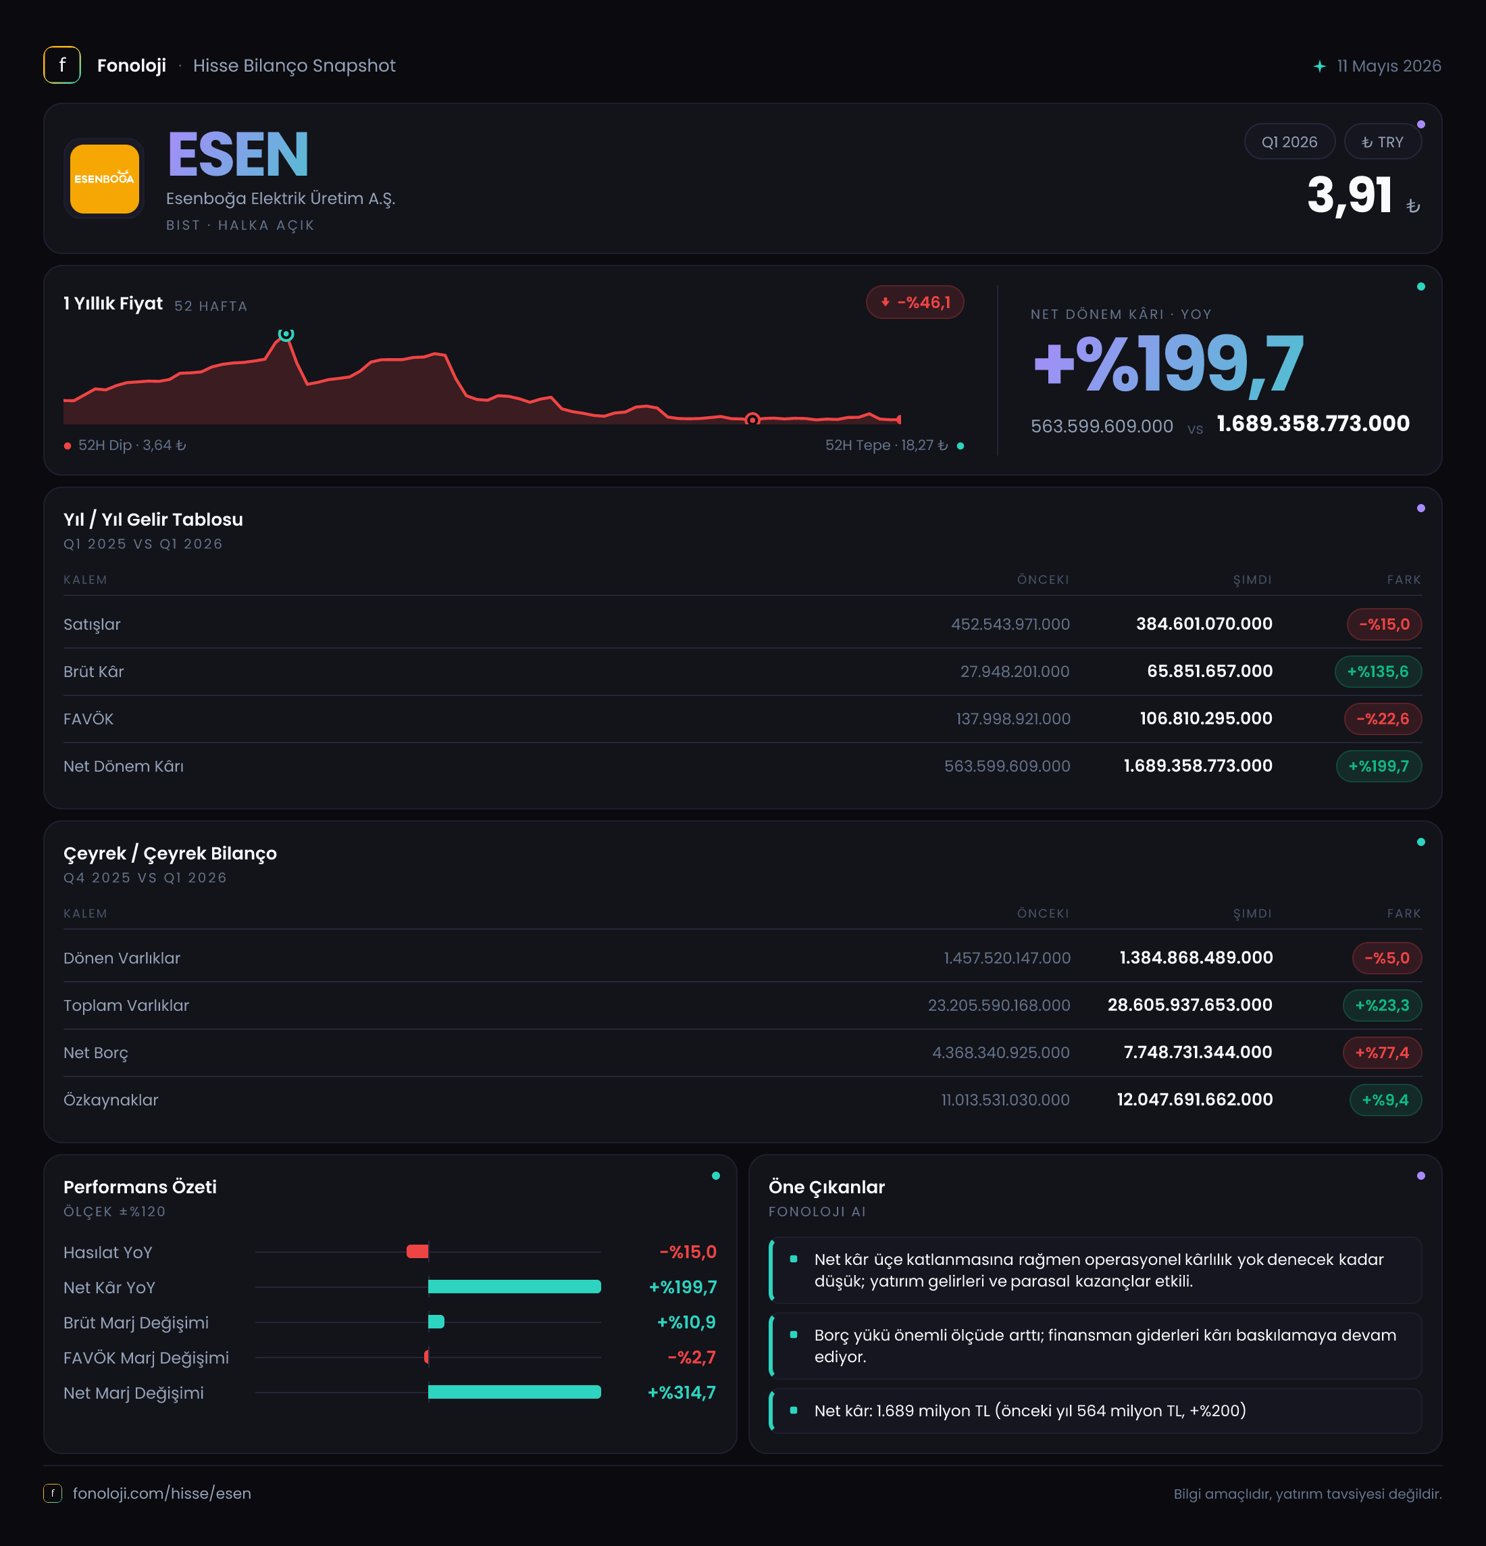Click the Net Dönem Kârı row label
This screenshot has height=1546, width=1486.
tap(124, 766)
